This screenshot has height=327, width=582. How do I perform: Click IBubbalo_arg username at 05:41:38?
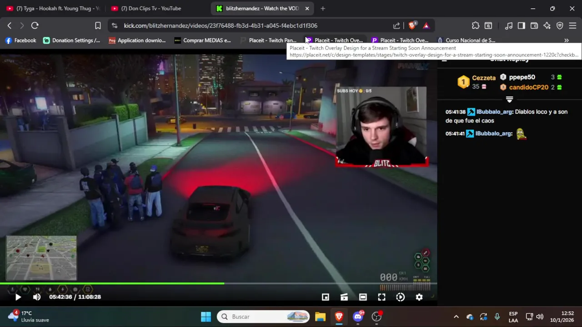pos(494,112)
